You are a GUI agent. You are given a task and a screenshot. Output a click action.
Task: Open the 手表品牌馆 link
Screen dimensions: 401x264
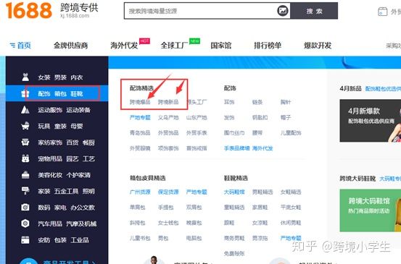237,148
